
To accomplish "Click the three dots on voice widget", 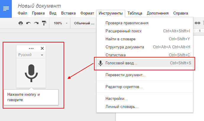I will click(x=31, y=48).
